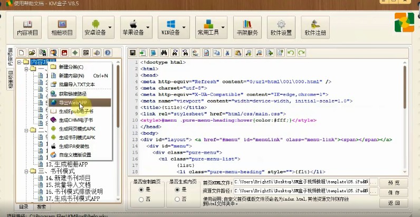Choose 批量导入TXT文本 menu entry
The width and height of the screenshot is (420, 217).
tap(80, 84)
